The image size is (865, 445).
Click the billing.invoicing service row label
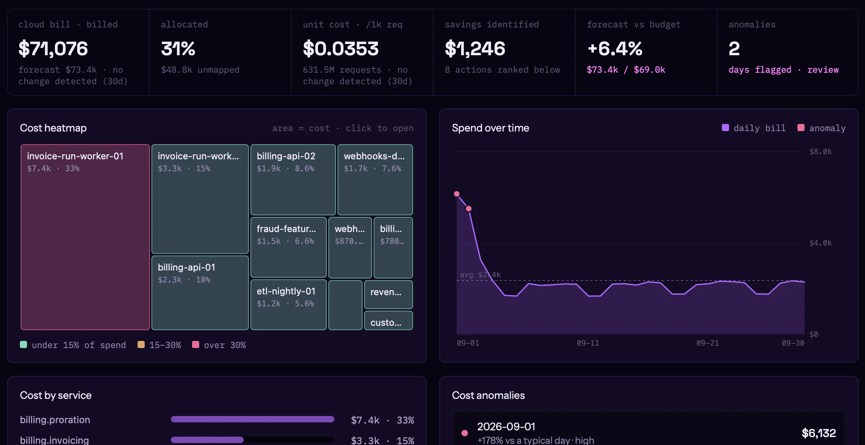coord(54,440)
